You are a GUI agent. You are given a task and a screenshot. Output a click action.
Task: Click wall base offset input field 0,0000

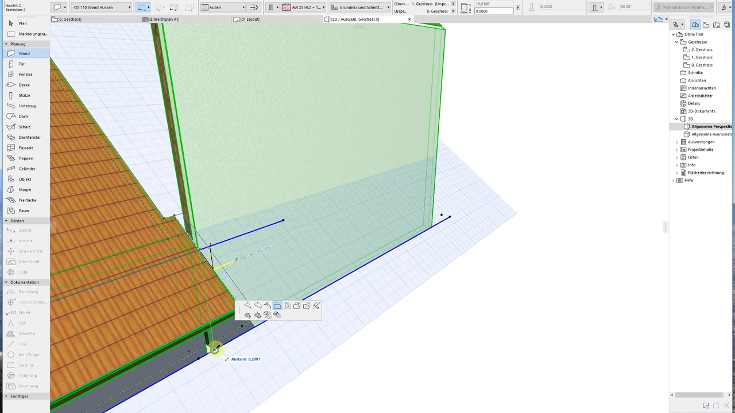pos(494,11)
